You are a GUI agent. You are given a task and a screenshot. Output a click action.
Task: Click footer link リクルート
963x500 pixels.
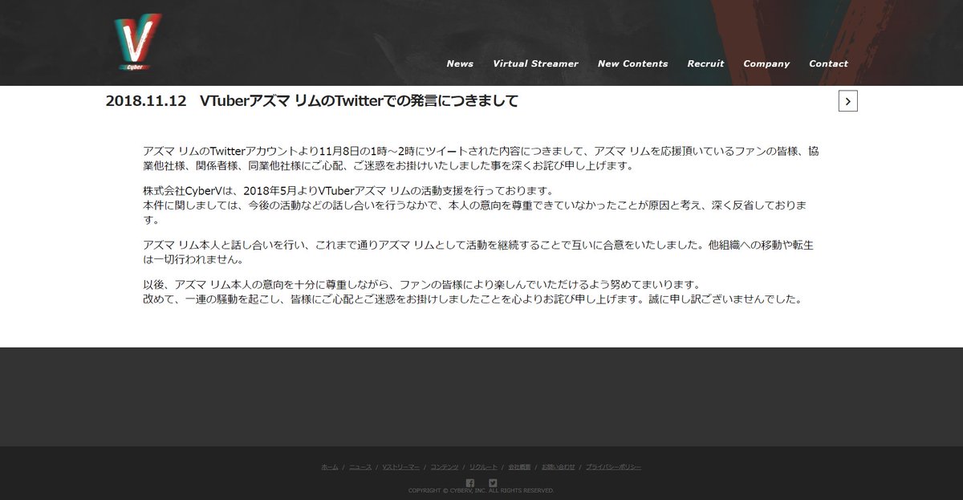(x=483, y=467)
